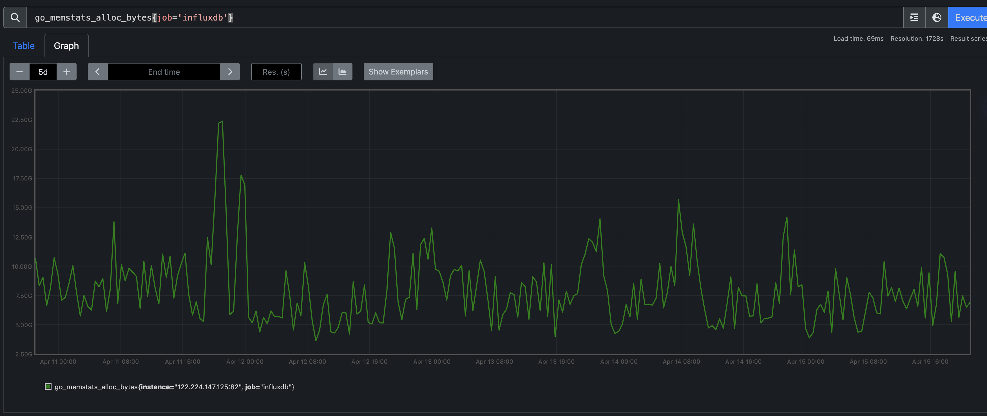
Task: Click the Load time: 69ms text
Action: click(858, 39)
